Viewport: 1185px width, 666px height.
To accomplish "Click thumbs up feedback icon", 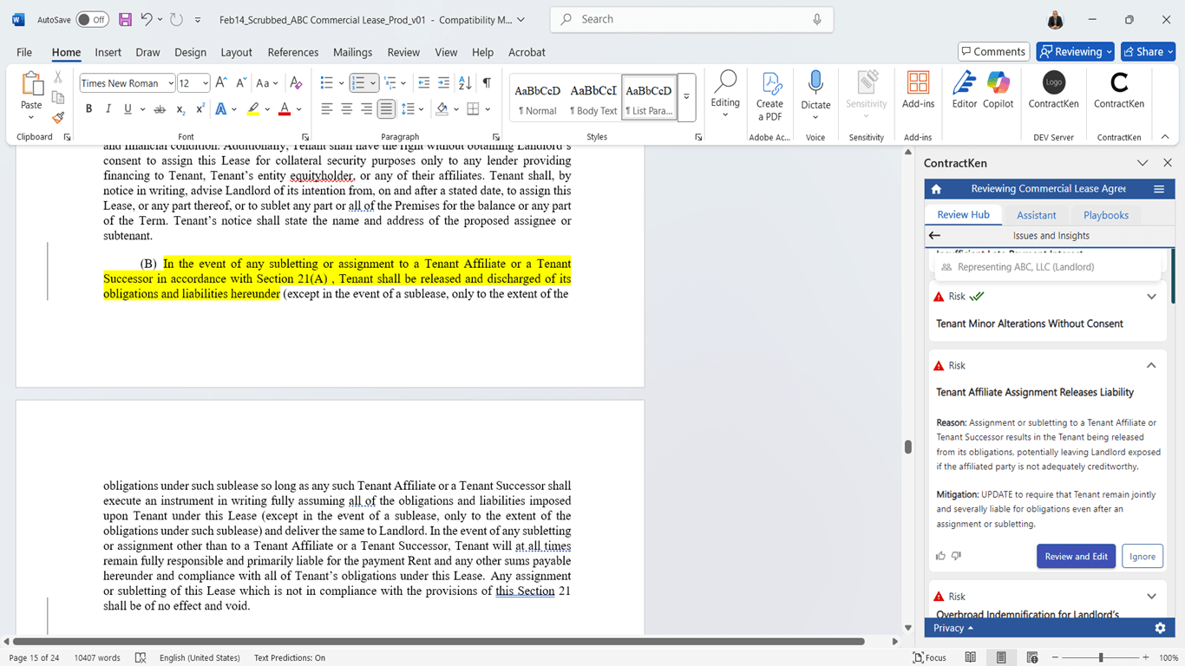I will coord(941,556).
